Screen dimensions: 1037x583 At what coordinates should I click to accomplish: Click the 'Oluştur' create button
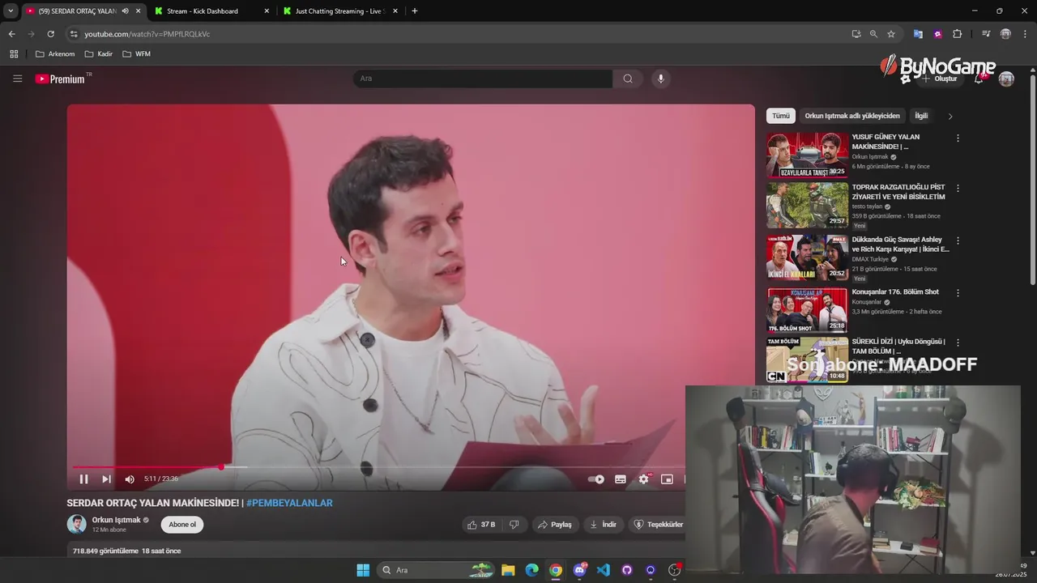coord(940,79)
